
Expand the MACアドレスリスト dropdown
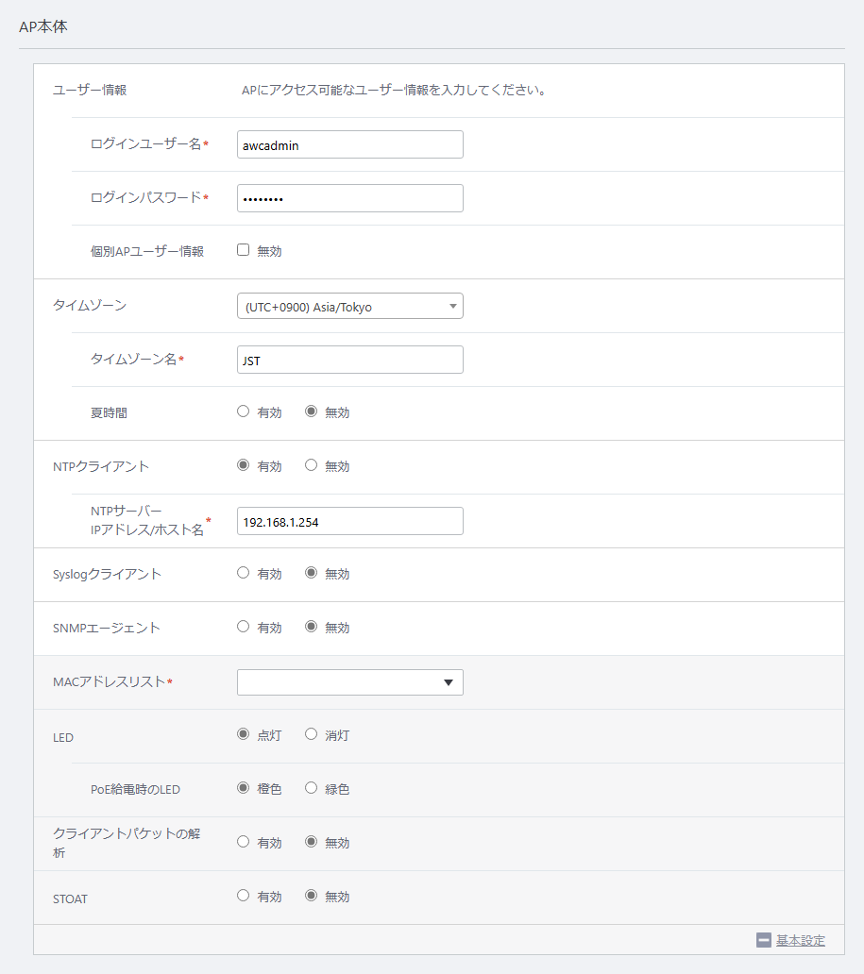(x=350, y=682)
